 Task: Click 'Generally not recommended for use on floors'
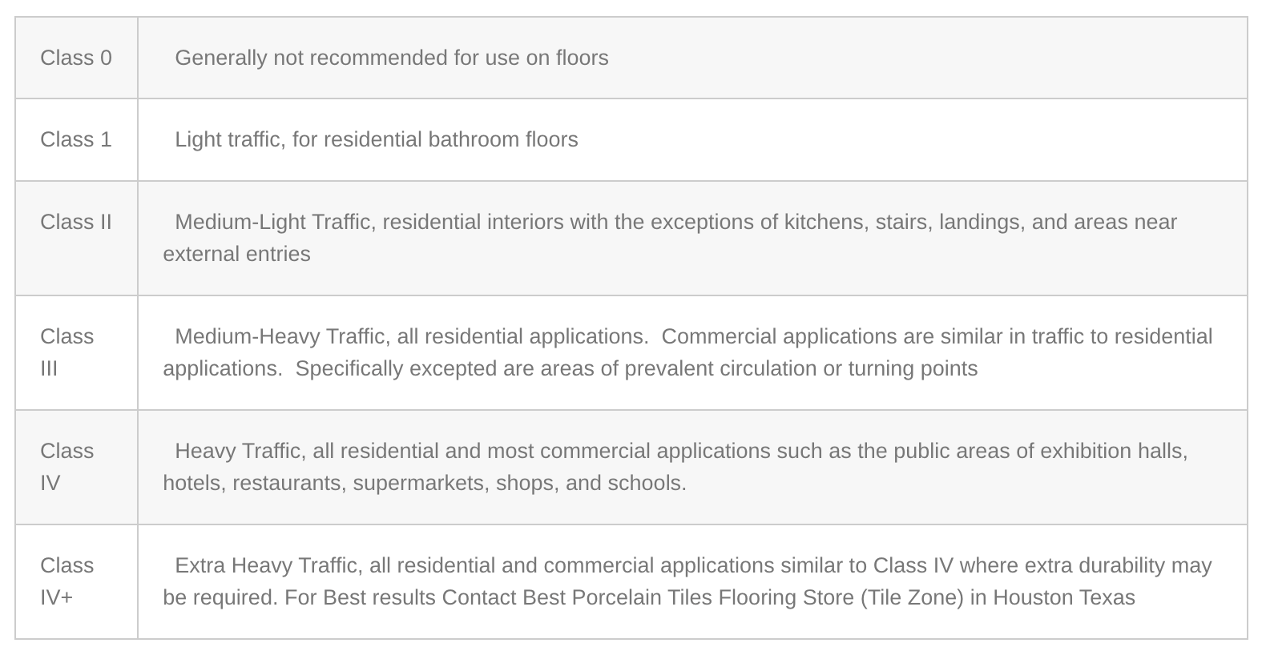[391, 58]
